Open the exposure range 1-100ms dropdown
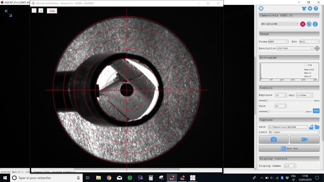 (304, 95)
